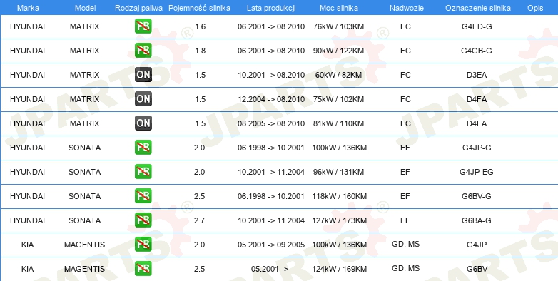The width and height of the screenshot is (558, 281).
Task: Click the Moc silnika column header
Action: click(x=339, y=8)
